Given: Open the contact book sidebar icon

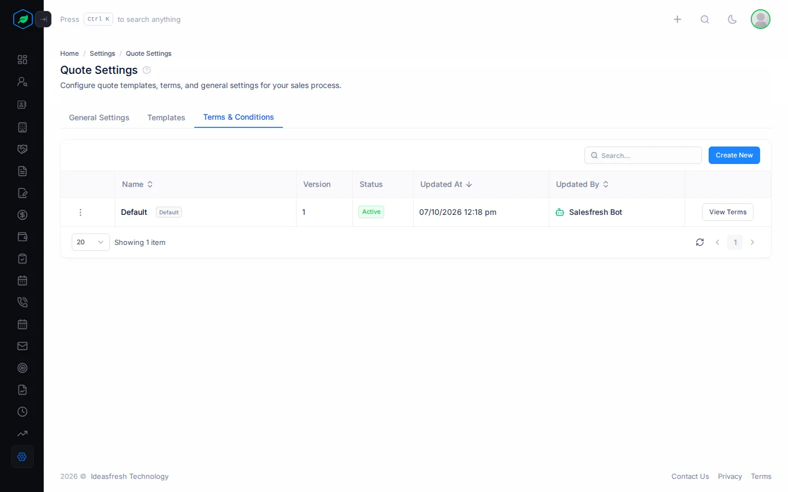Looking at the screenshot, I should (22, 104).
